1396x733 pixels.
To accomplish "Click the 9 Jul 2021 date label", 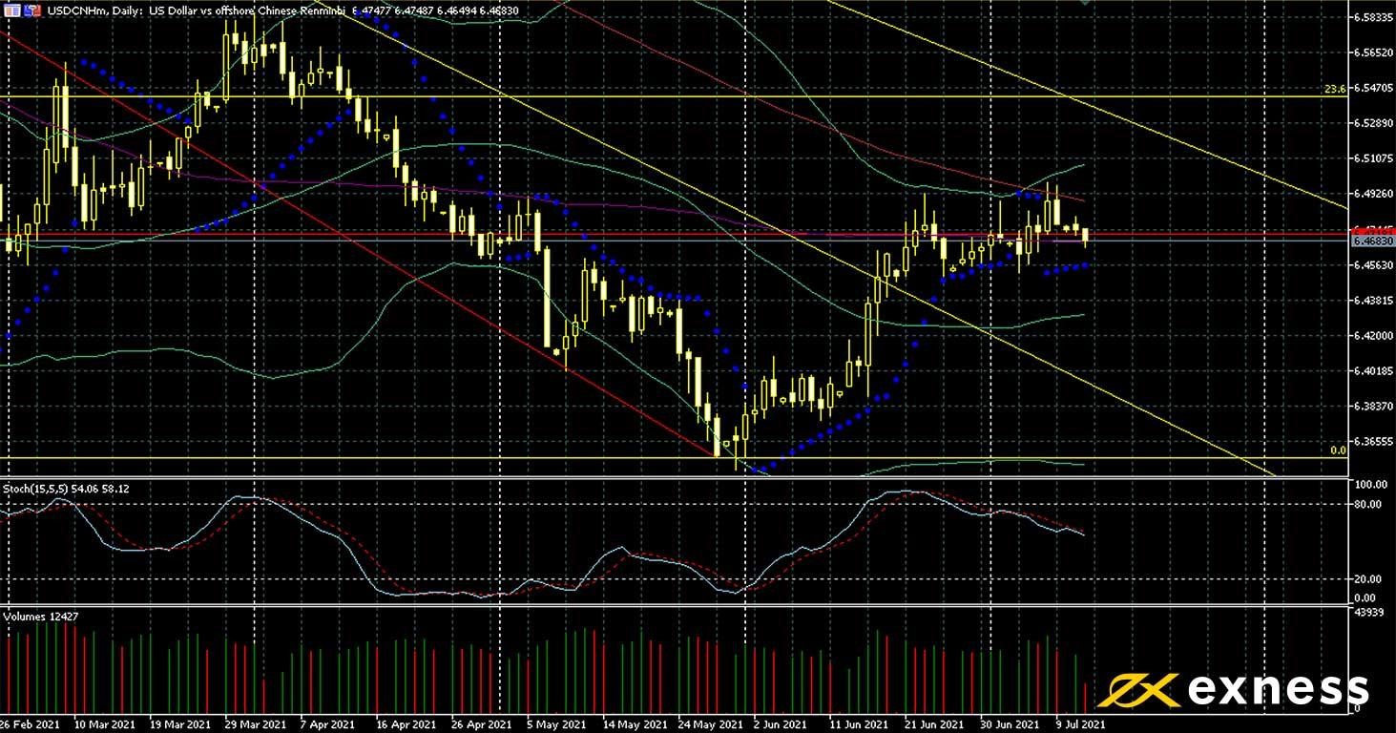I will point(1081,724).
